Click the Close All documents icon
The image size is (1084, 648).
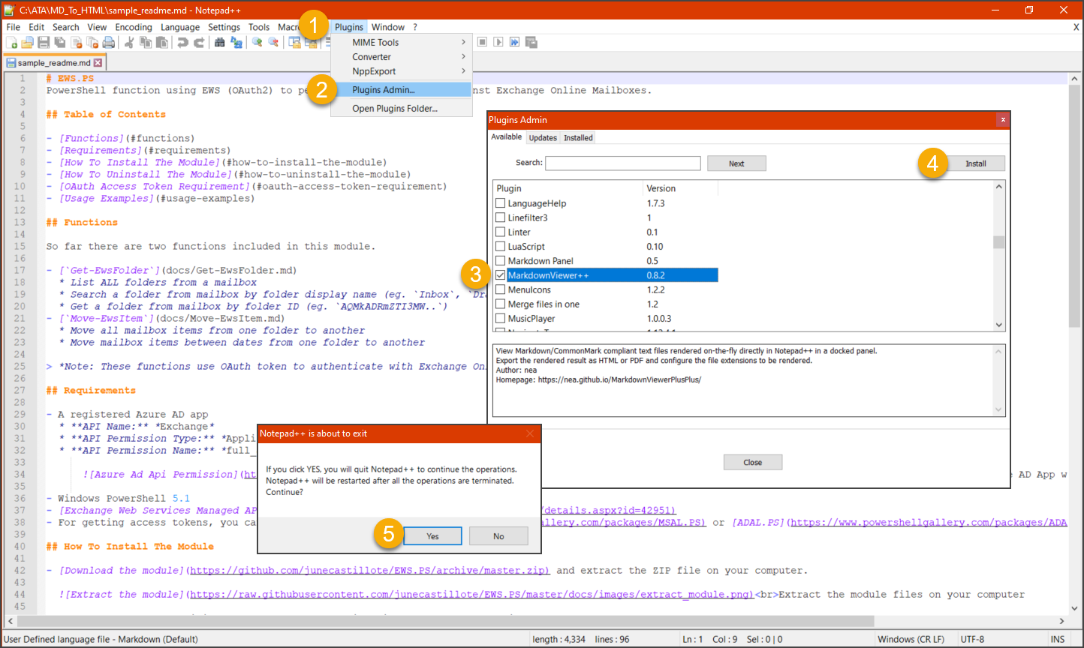pos(92,42)
